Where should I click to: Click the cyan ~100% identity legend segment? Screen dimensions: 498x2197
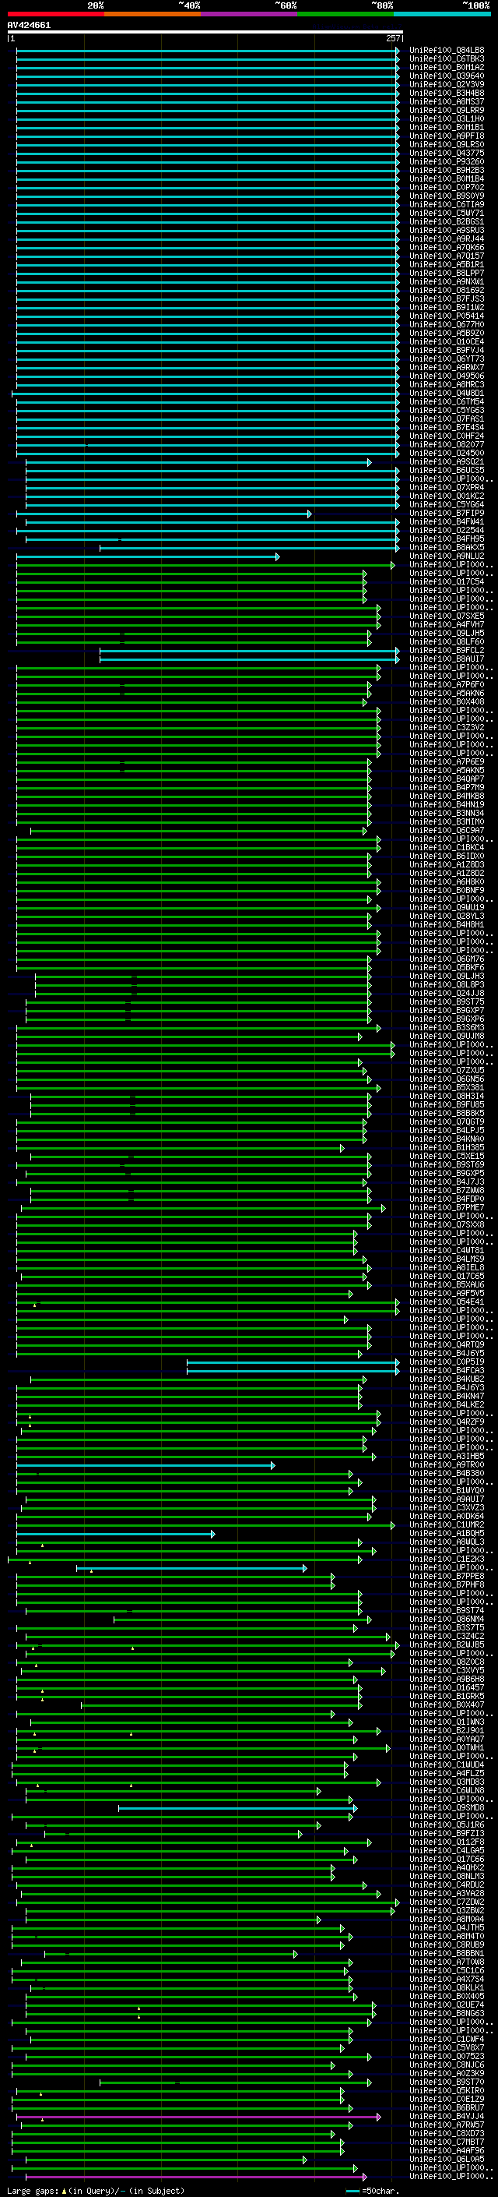[443, 14]
